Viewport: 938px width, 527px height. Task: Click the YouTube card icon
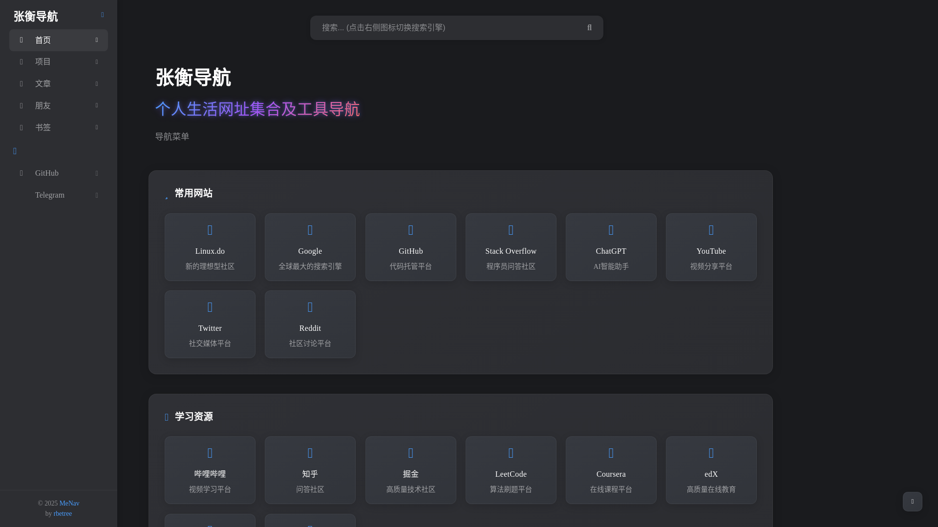pos(711,230)
